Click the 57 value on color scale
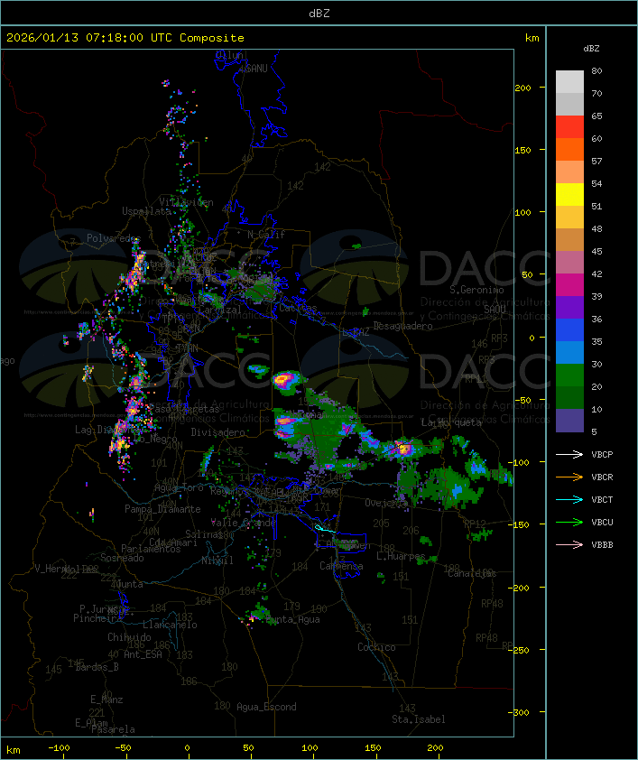Screen dimensions: 638x760 [596, 161]
